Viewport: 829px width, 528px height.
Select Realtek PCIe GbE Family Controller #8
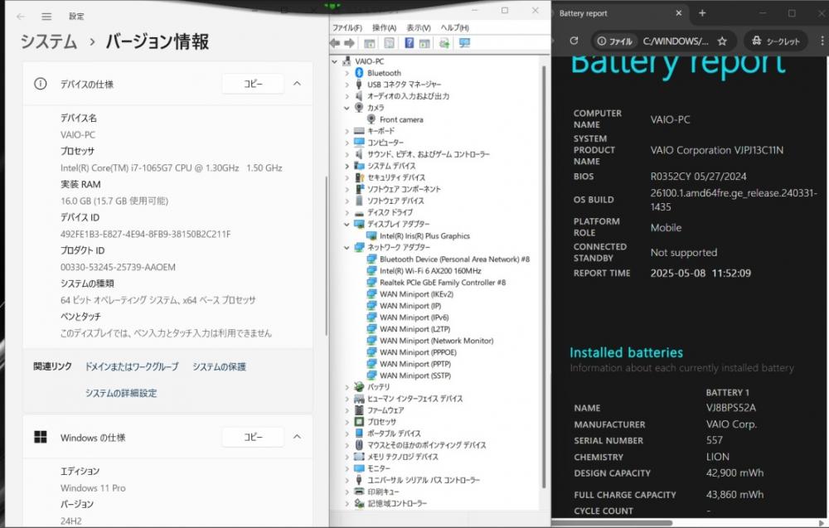(x=443, y=282)
